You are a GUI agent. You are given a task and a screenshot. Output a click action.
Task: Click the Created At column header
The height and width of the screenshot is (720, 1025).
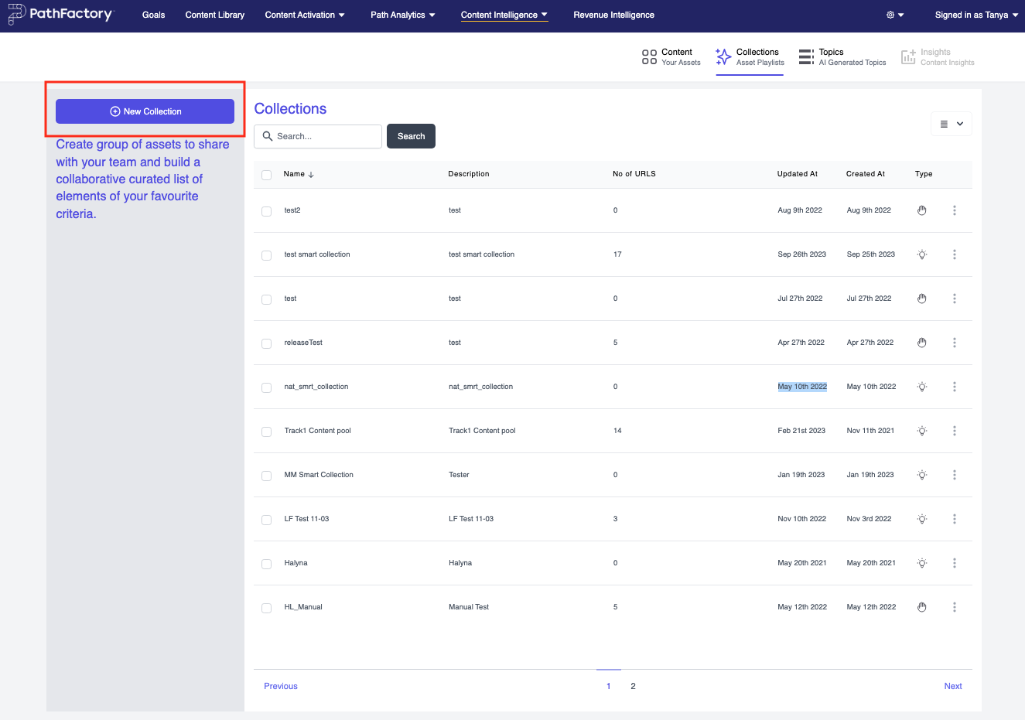(x=866, y=174)
